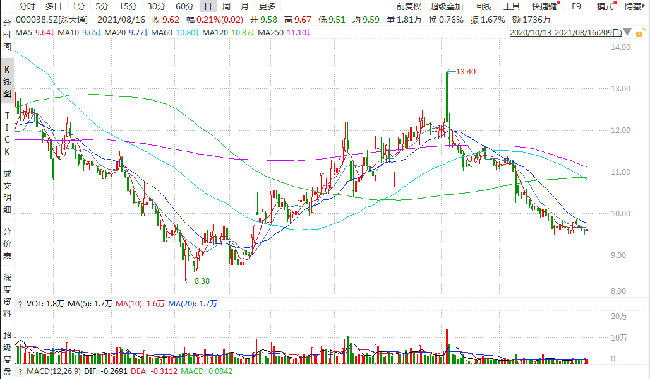Screen dimensions: 650x379
Task: Open 成交明细 in the left sidebar
Action: tap(7, 192)
